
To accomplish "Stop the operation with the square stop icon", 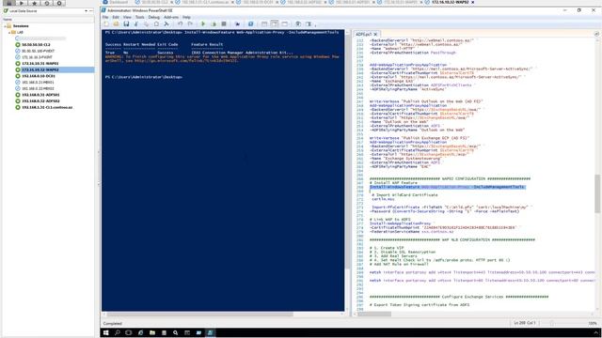I will tap(224, 23).
